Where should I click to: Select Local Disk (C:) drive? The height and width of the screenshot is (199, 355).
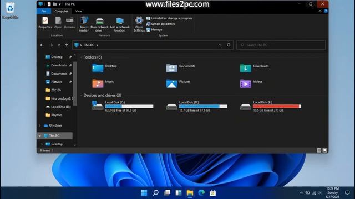tap(123, 106)
